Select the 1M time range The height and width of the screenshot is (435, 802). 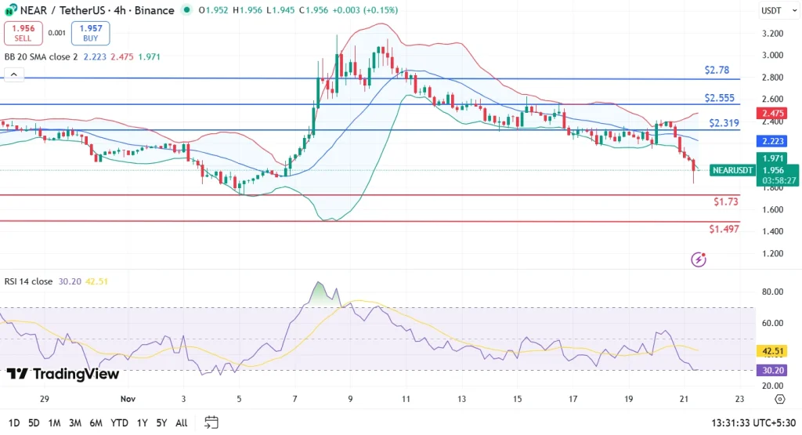point(55,422)
